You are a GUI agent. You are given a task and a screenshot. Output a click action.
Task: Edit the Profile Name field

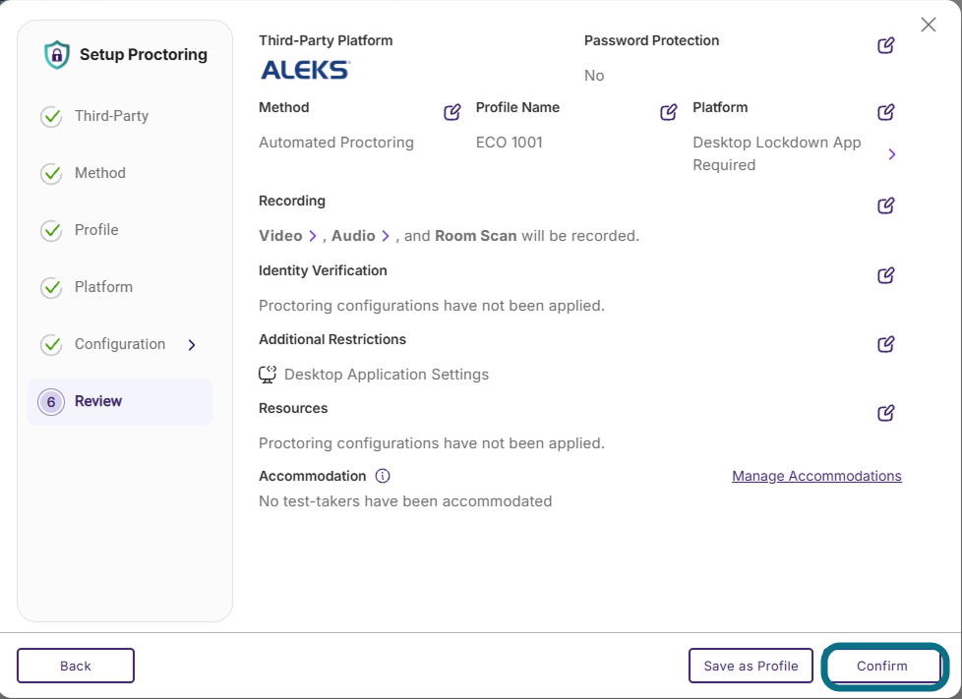[668, 112]
